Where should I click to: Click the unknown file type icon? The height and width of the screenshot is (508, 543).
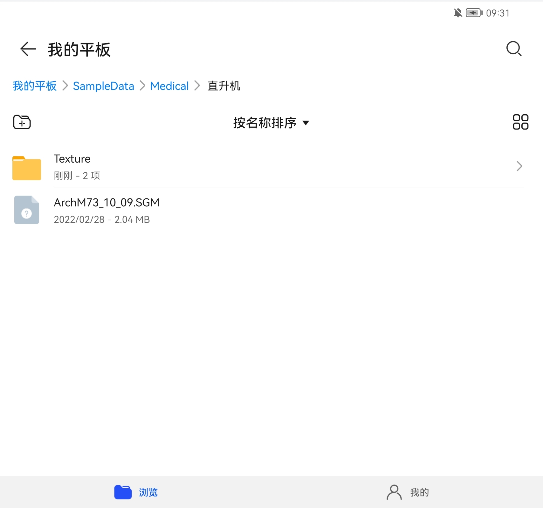[x=27, y=210]
